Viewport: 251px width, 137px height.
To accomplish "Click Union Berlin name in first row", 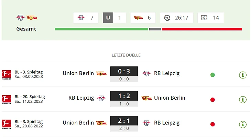I will coord(78,73).
